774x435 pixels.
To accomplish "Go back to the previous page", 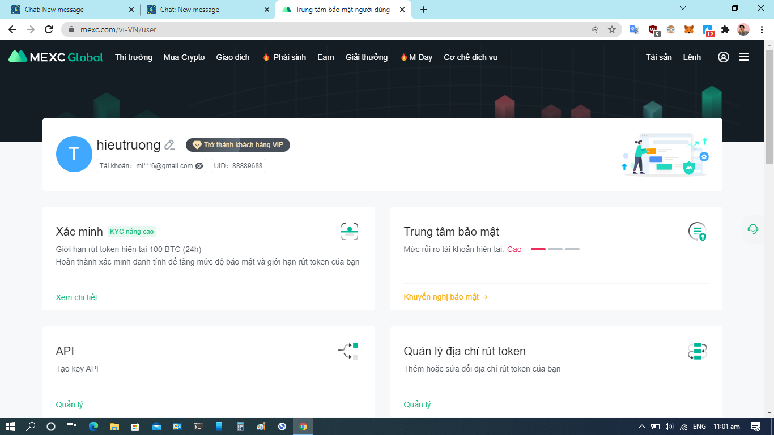I will (x=12, y=29).
